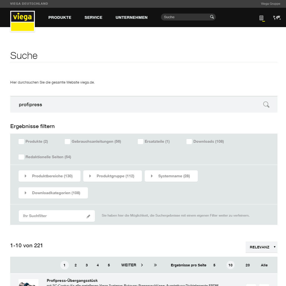Go to results page 4
The height and width of the screenshot is (286, 286).
[x=98, y=265]
